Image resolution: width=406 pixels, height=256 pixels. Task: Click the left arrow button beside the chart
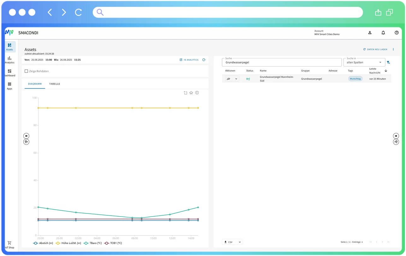pos(26,136)
